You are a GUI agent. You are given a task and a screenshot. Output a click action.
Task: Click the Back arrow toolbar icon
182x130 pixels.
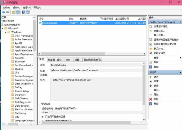coord(3,12)
